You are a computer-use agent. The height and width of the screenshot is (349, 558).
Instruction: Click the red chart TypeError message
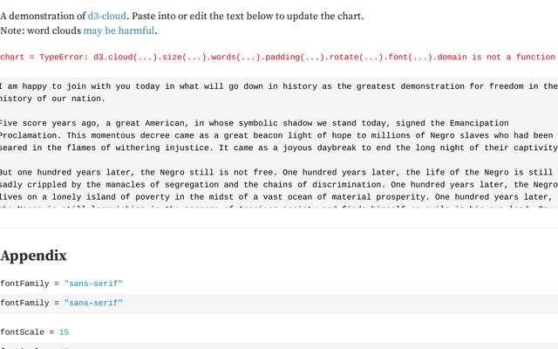coord(279,58)
